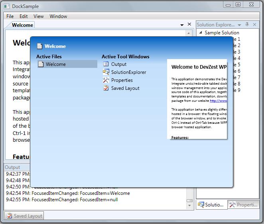The width and height of the screenshot is (264, 224).
Task: Close the Welcome document with X
Action: point(189,24)
